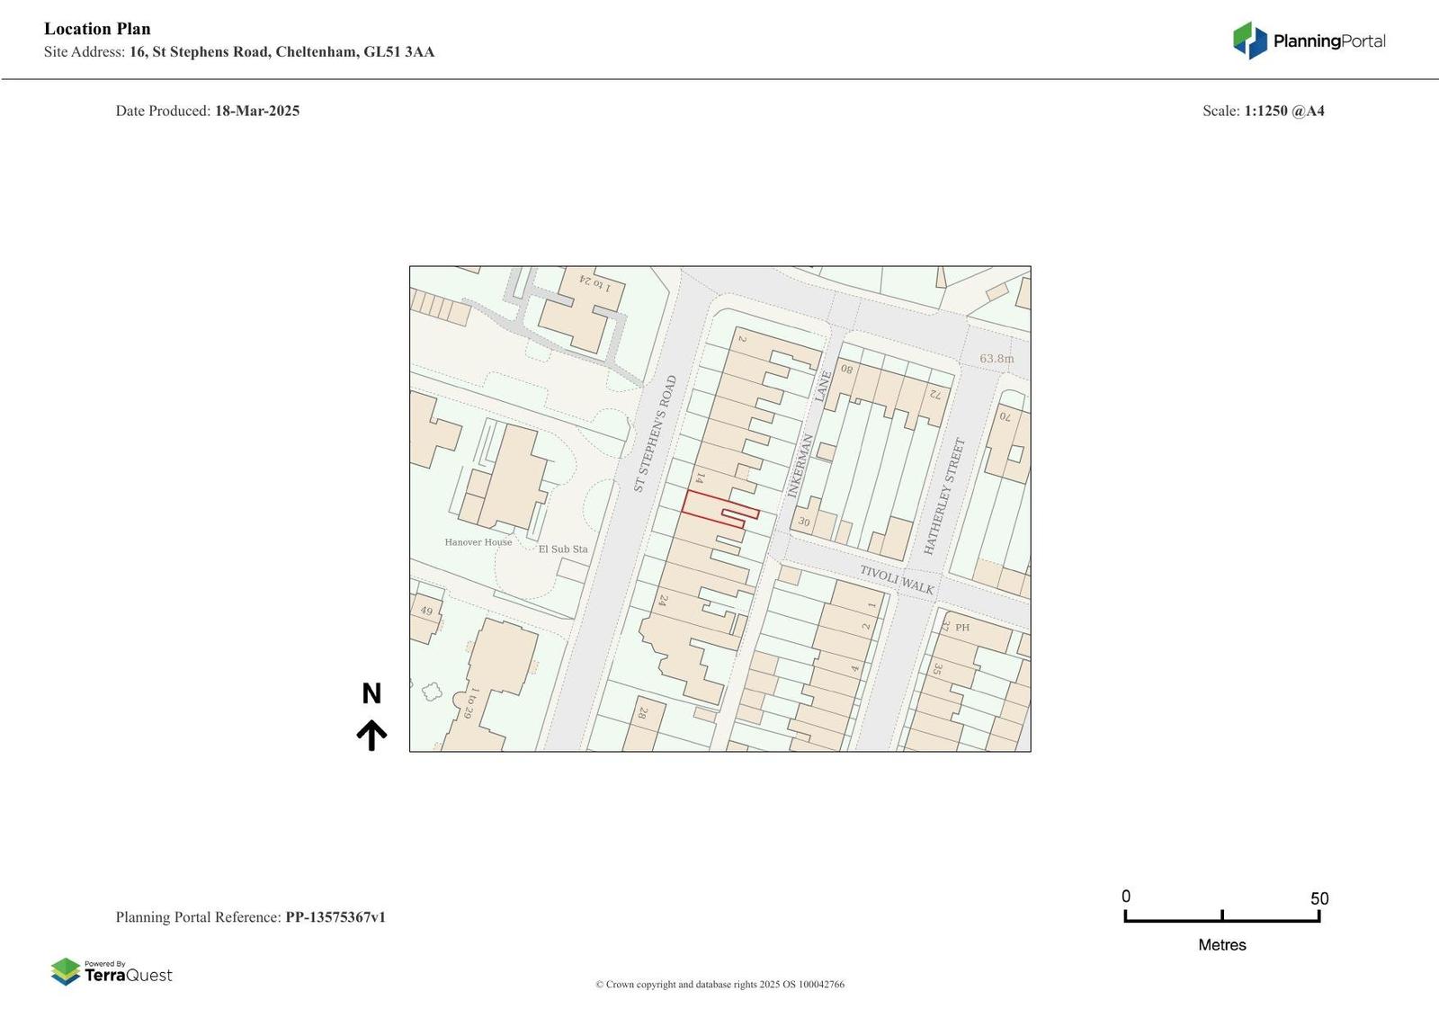Click the Planning Portal Reference PP-13575367v1
Viewport: 1439px width, 1018px height.
click(x=251, y=917)
